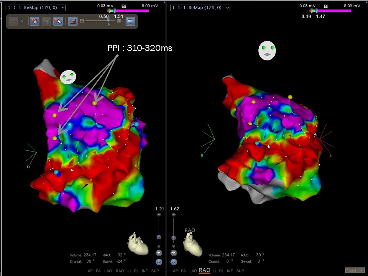The width and height of the screenshot is (368, 276).
Task: Switch left view to SUP projection
Action: pos(155,271)
